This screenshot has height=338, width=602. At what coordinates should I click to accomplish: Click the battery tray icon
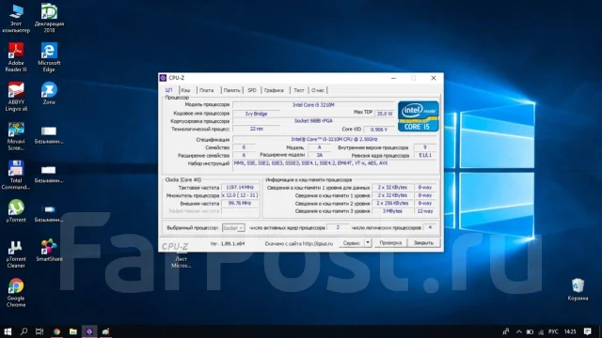click(x=530, y=331)
